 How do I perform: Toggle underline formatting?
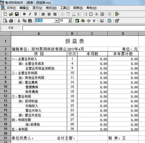point(36,14)
